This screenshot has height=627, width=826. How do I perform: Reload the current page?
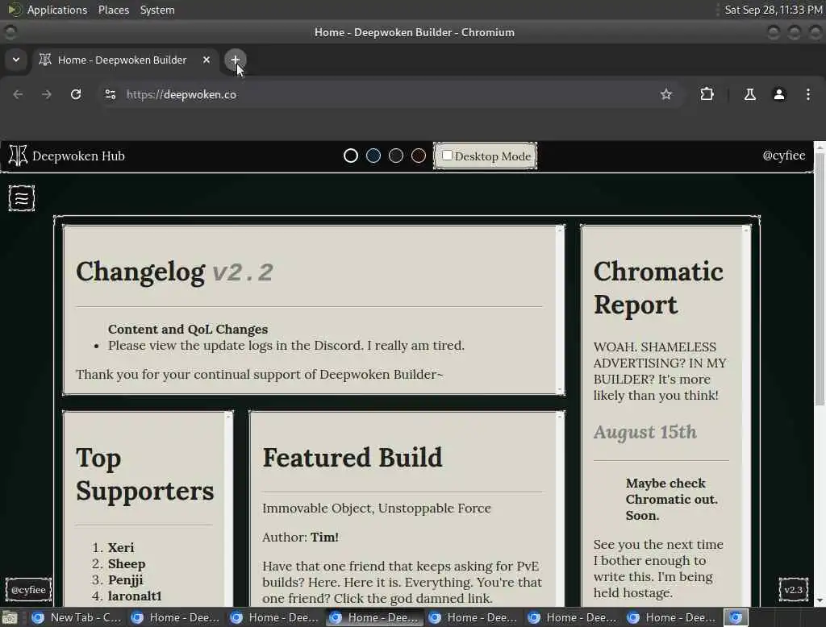click(x=76, y=94)
